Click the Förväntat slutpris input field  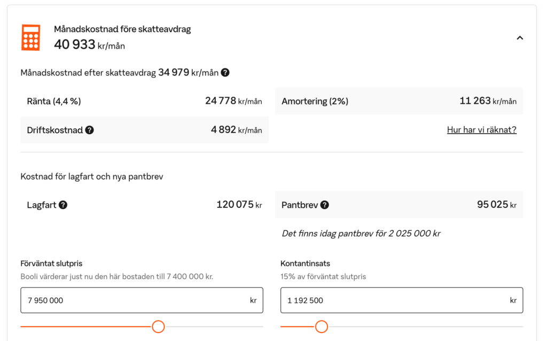point(134,300)
